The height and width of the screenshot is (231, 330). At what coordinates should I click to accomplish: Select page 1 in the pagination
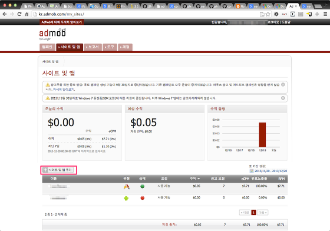pyautogui.click(x=253, y=213)
